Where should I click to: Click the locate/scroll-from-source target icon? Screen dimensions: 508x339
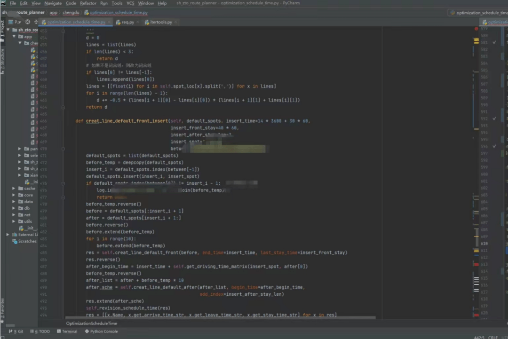[x=28, y=22]
